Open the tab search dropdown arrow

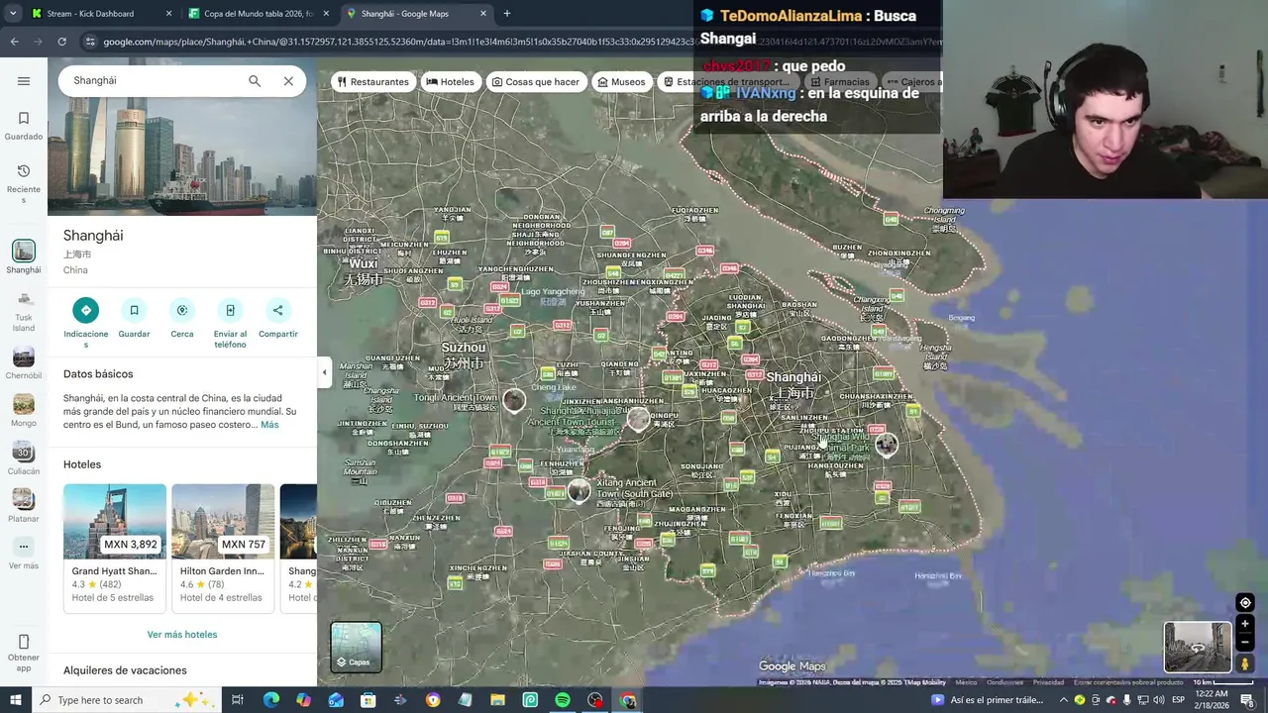[13, 14]
